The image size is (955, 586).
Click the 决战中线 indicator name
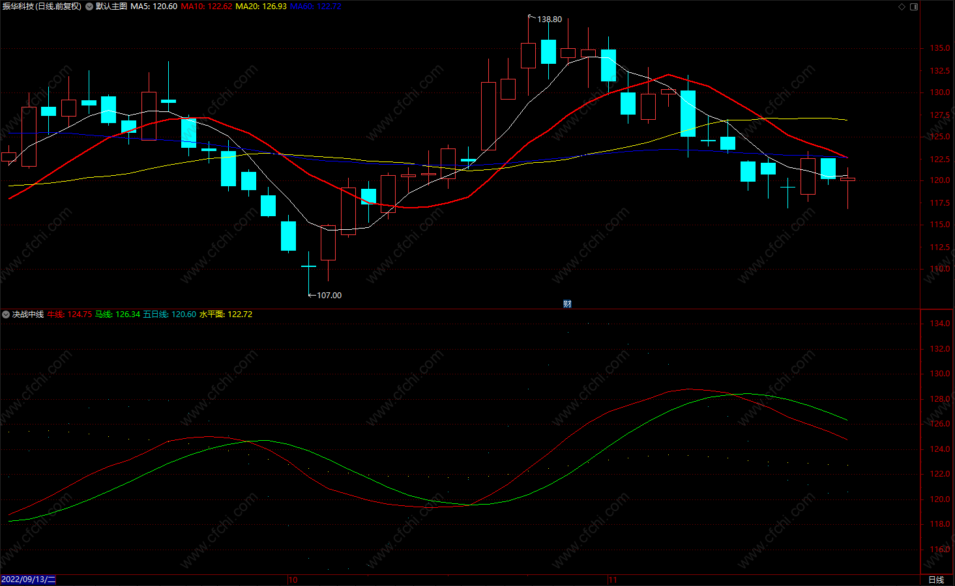point(28,314)
